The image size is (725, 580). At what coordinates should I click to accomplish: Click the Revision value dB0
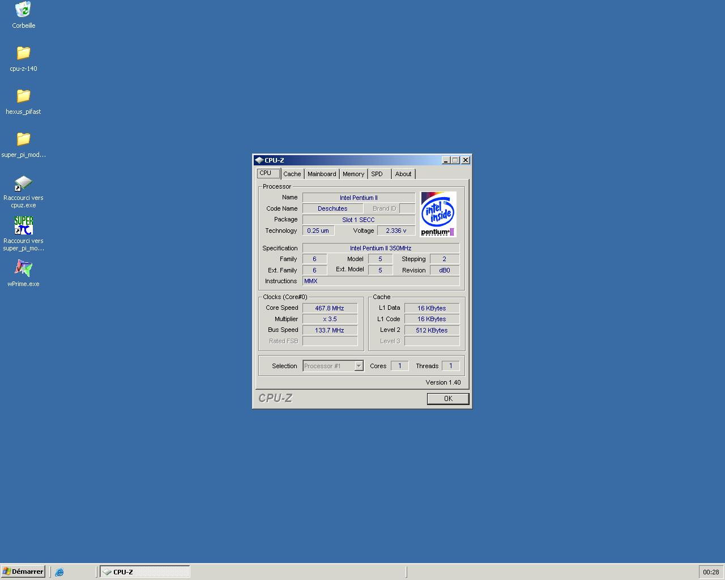coord(445,270)
